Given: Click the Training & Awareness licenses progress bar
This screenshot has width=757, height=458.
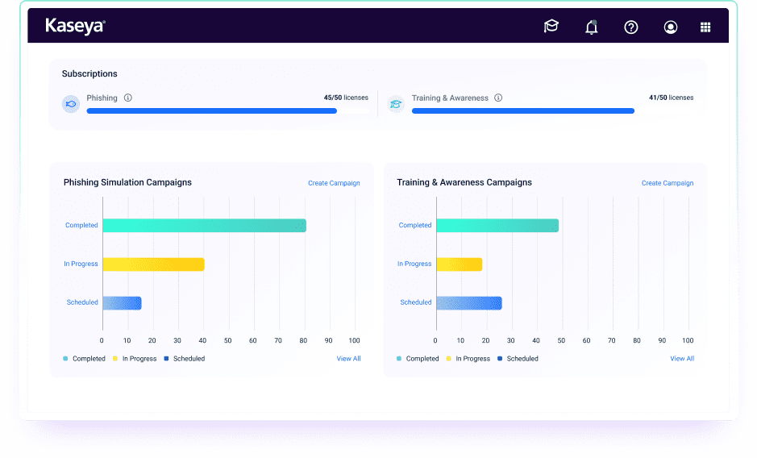Looking at the screenshot, I should pyautogui.click(x=552, y=111).
